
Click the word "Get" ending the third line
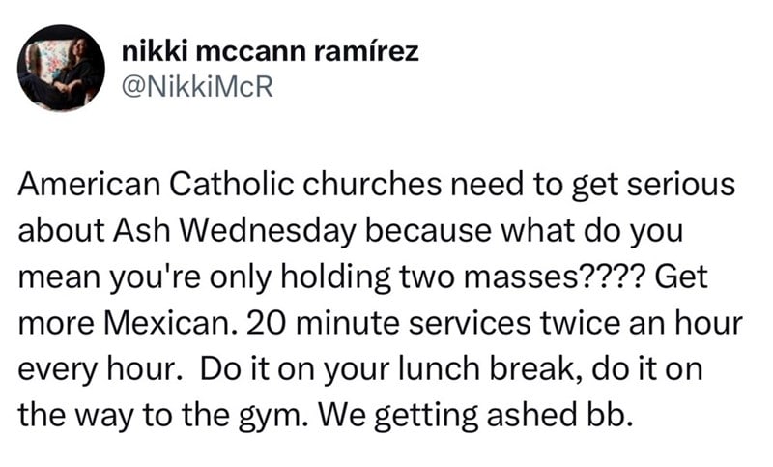(689, 281)
